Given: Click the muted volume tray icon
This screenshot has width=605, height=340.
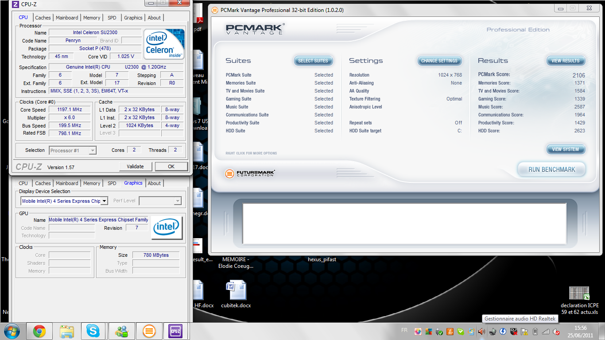Looking at the screenshot, I should point(556,332).
